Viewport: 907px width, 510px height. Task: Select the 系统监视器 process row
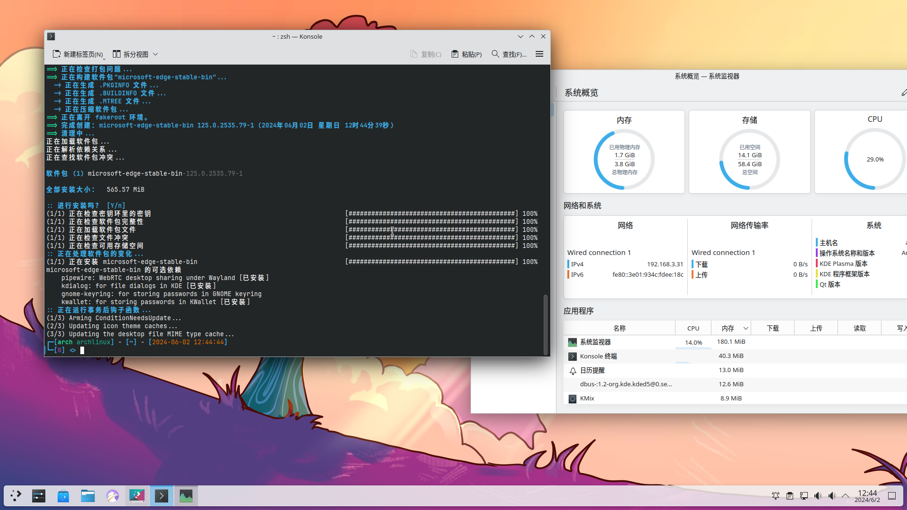[595, 342]
